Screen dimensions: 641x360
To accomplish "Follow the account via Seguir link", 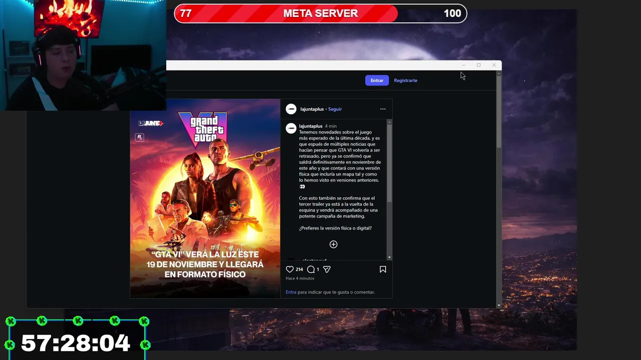I will coord(335,109).
